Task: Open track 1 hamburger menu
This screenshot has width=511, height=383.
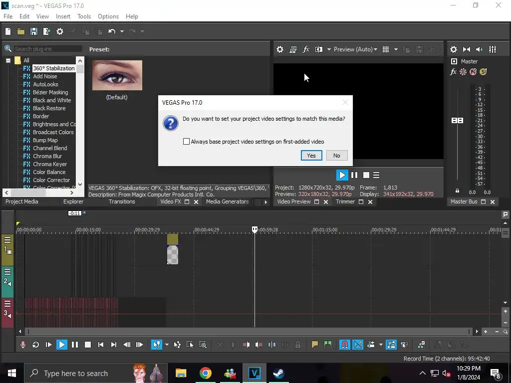Action: pyautogui.click(x=7, y=240)
